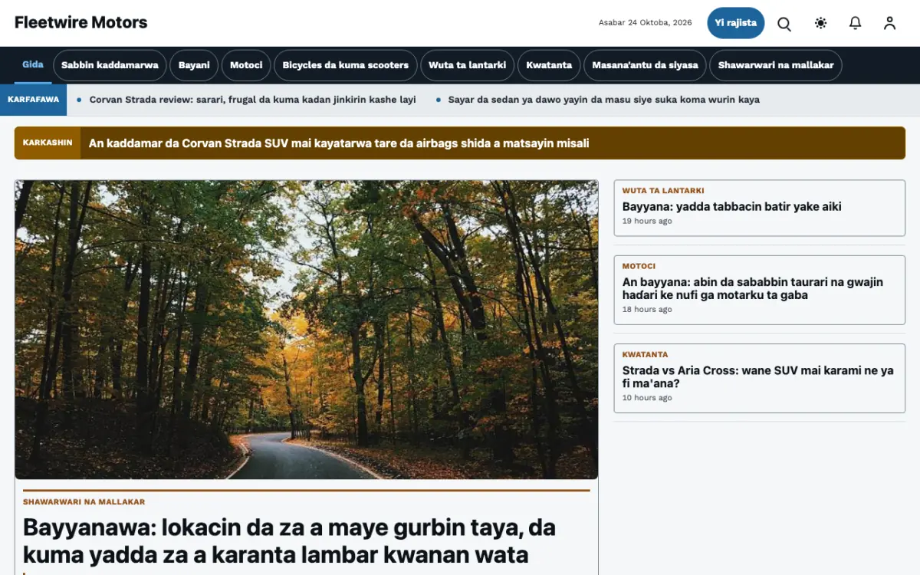The image size is (920, 575).
Task: Click the '10 hours ago' timestamp
Action: pyautogui.click(x=647, y=398)
